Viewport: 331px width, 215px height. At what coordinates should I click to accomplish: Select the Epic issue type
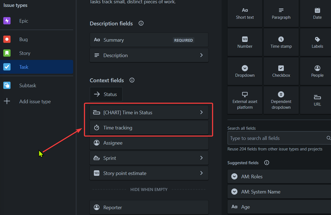[x=36, y=21]
